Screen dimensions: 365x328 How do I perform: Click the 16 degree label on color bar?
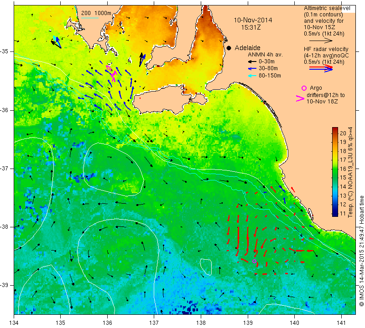pos(343,169)
